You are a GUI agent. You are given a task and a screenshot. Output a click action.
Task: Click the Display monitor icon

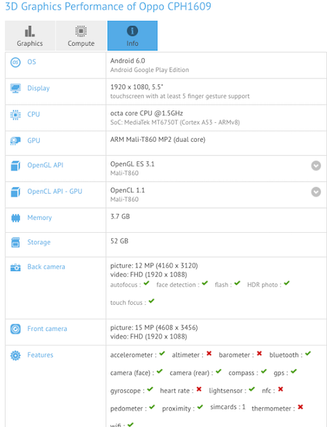[16, 88]
